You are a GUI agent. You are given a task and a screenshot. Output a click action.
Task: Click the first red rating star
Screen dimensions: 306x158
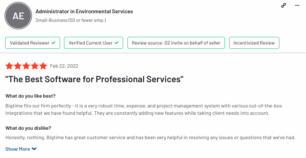[9, 66]
